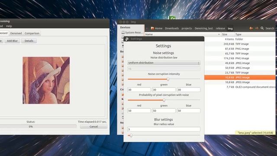
Task: Click the Details button
Action: (x=29, y=41)
